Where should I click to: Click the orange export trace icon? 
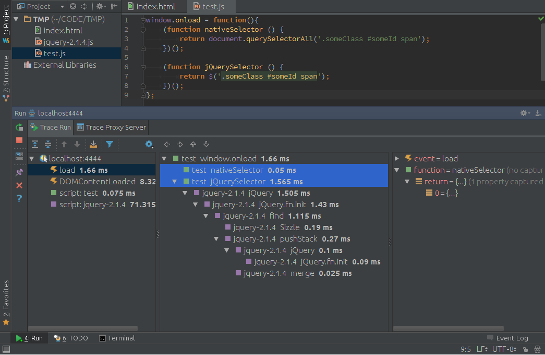(93, 144)
